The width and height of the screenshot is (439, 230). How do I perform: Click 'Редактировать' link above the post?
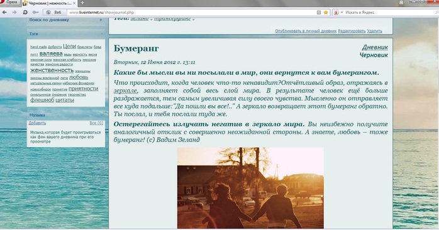pos(352,31)
